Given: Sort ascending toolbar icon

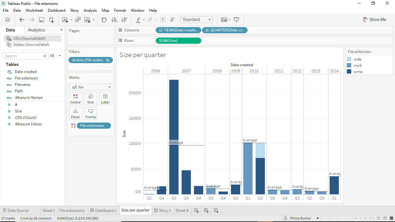Looking at the screenshot, I should pyautogui.click(x=114, y=20).
